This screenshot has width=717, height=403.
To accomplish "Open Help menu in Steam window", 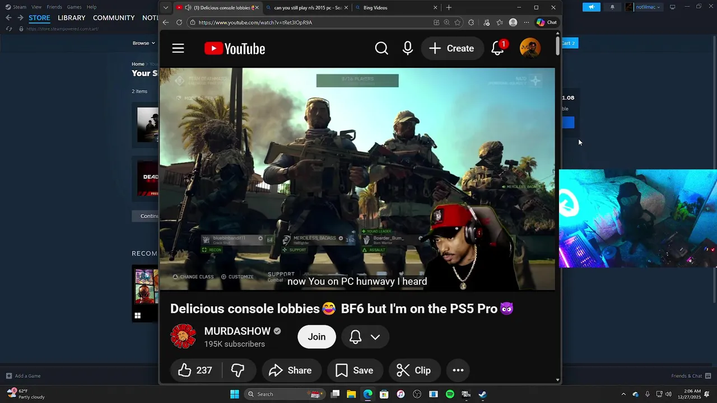I will point(91,7).
